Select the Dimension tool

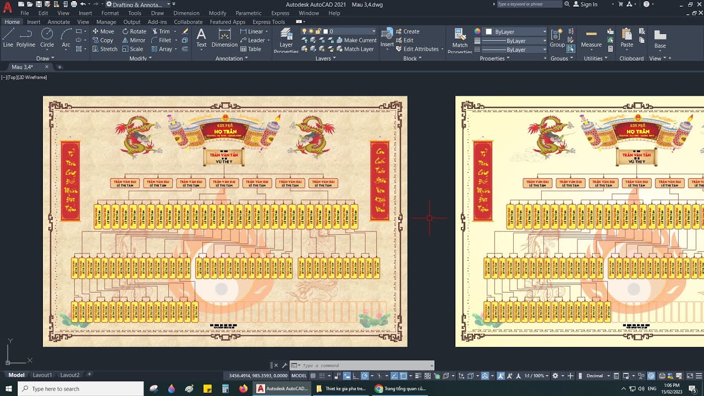[224, 38]
